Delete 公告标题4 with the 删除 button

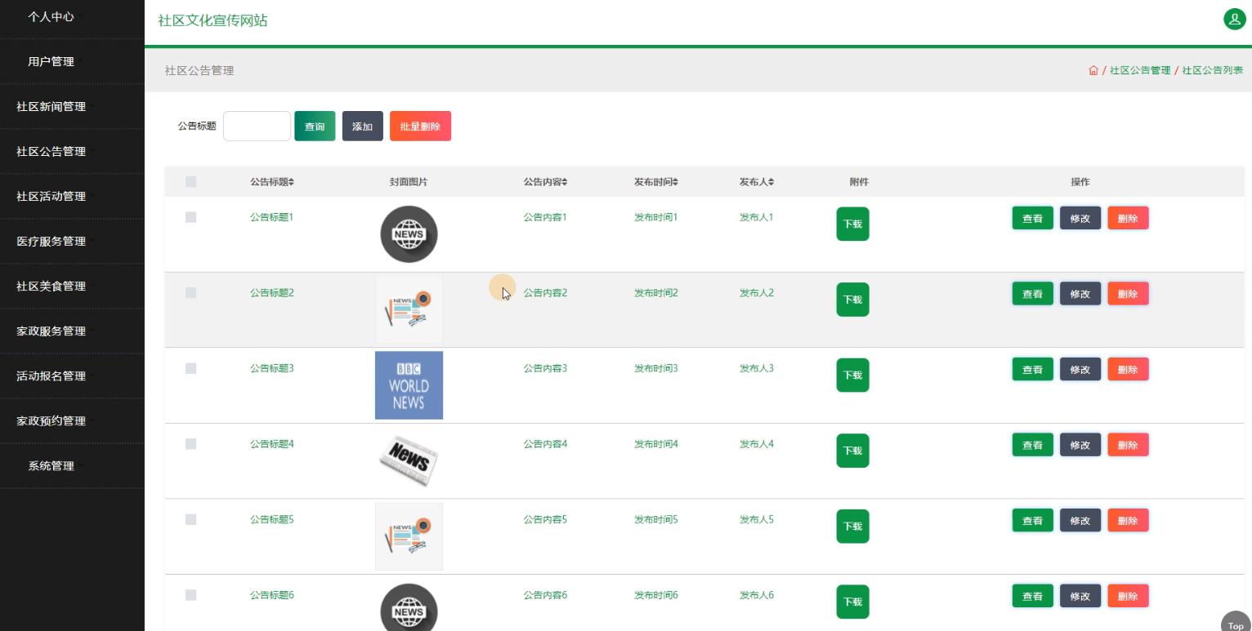[x=1128, y=445]
